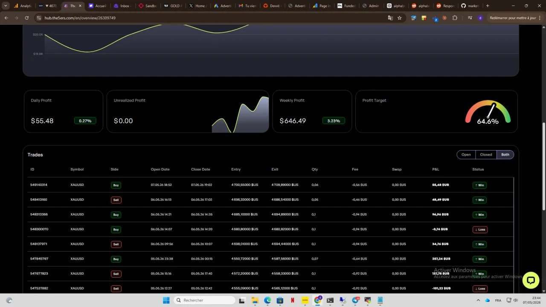
Task: Click open date 07.05.26 18:52
Action: (161, 185)
